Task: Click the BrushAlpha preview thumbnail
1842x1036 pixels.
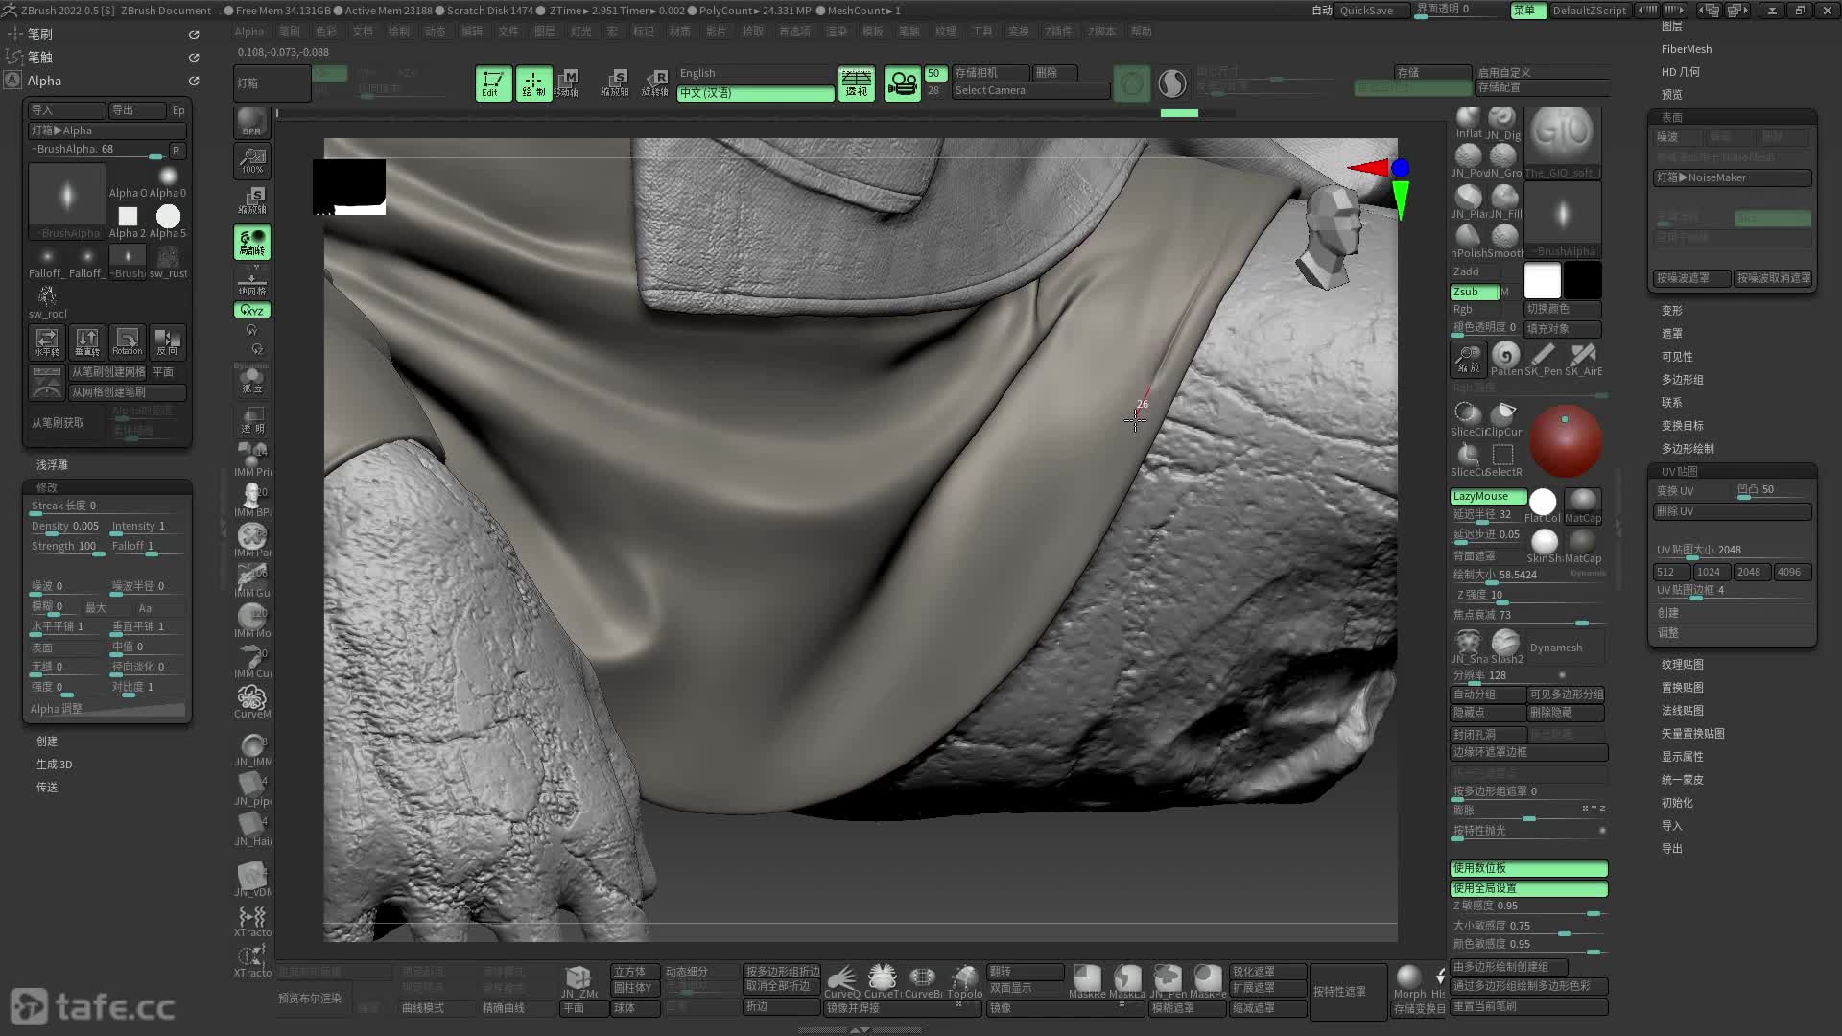Action: [x=67, y=201]
